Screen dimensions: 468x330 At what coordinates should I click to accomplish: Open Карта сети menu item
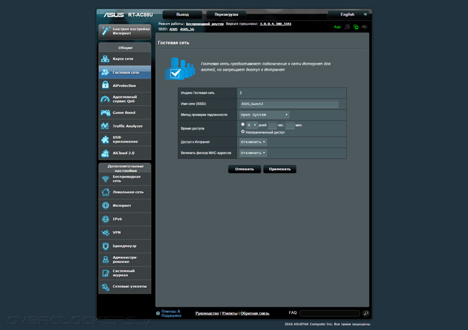(x=125, y=58)
